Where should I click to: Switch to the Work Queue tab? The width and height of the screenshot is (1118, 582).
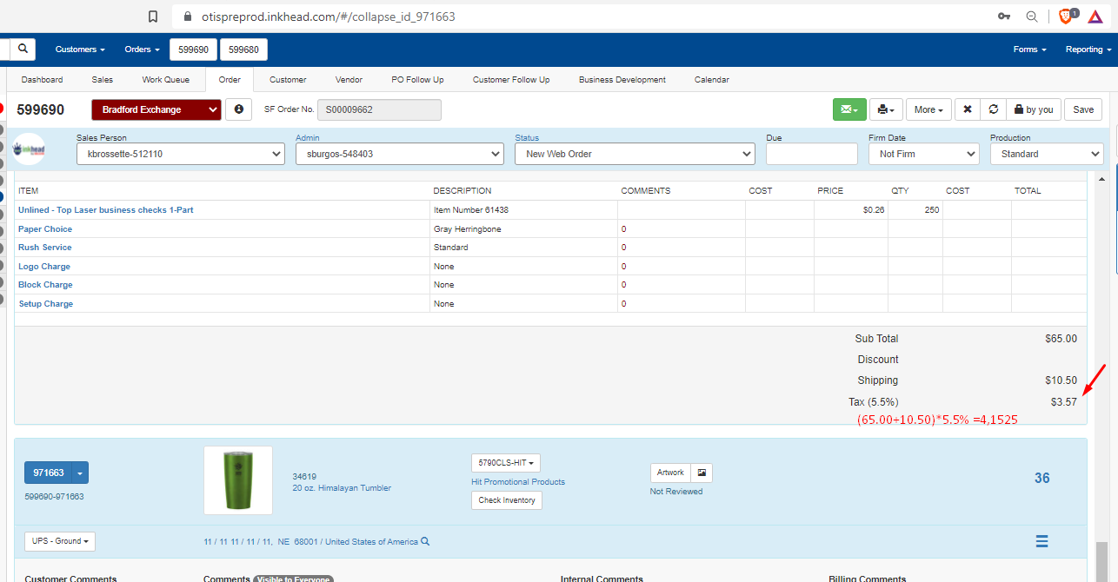pos(165,80)
